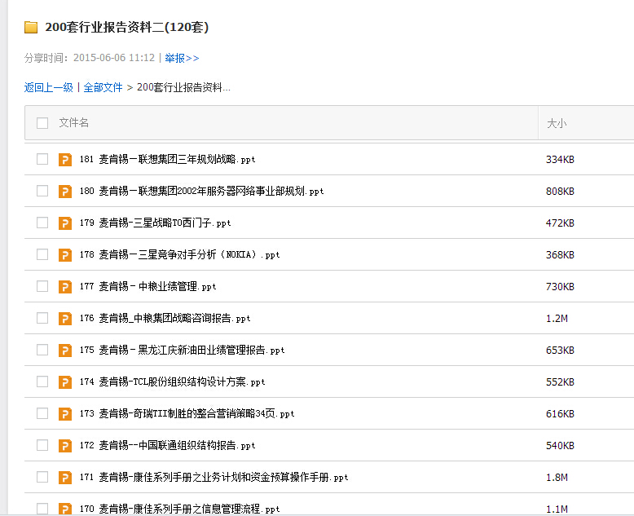Click the yellow folder icon beside the title

pyautogui.click(x=31, y=28)
